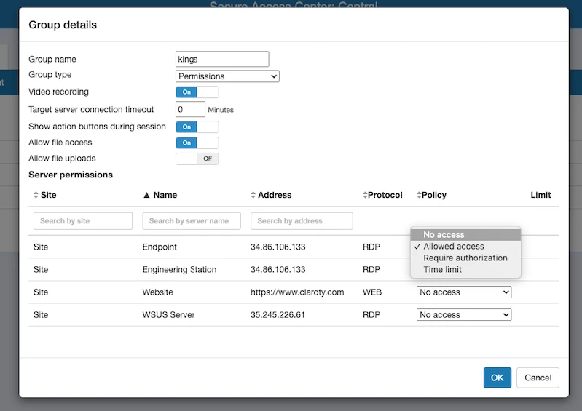582x411 pixels.
Task: Choose Require authorization option
Action: click(x=465, y=258)
